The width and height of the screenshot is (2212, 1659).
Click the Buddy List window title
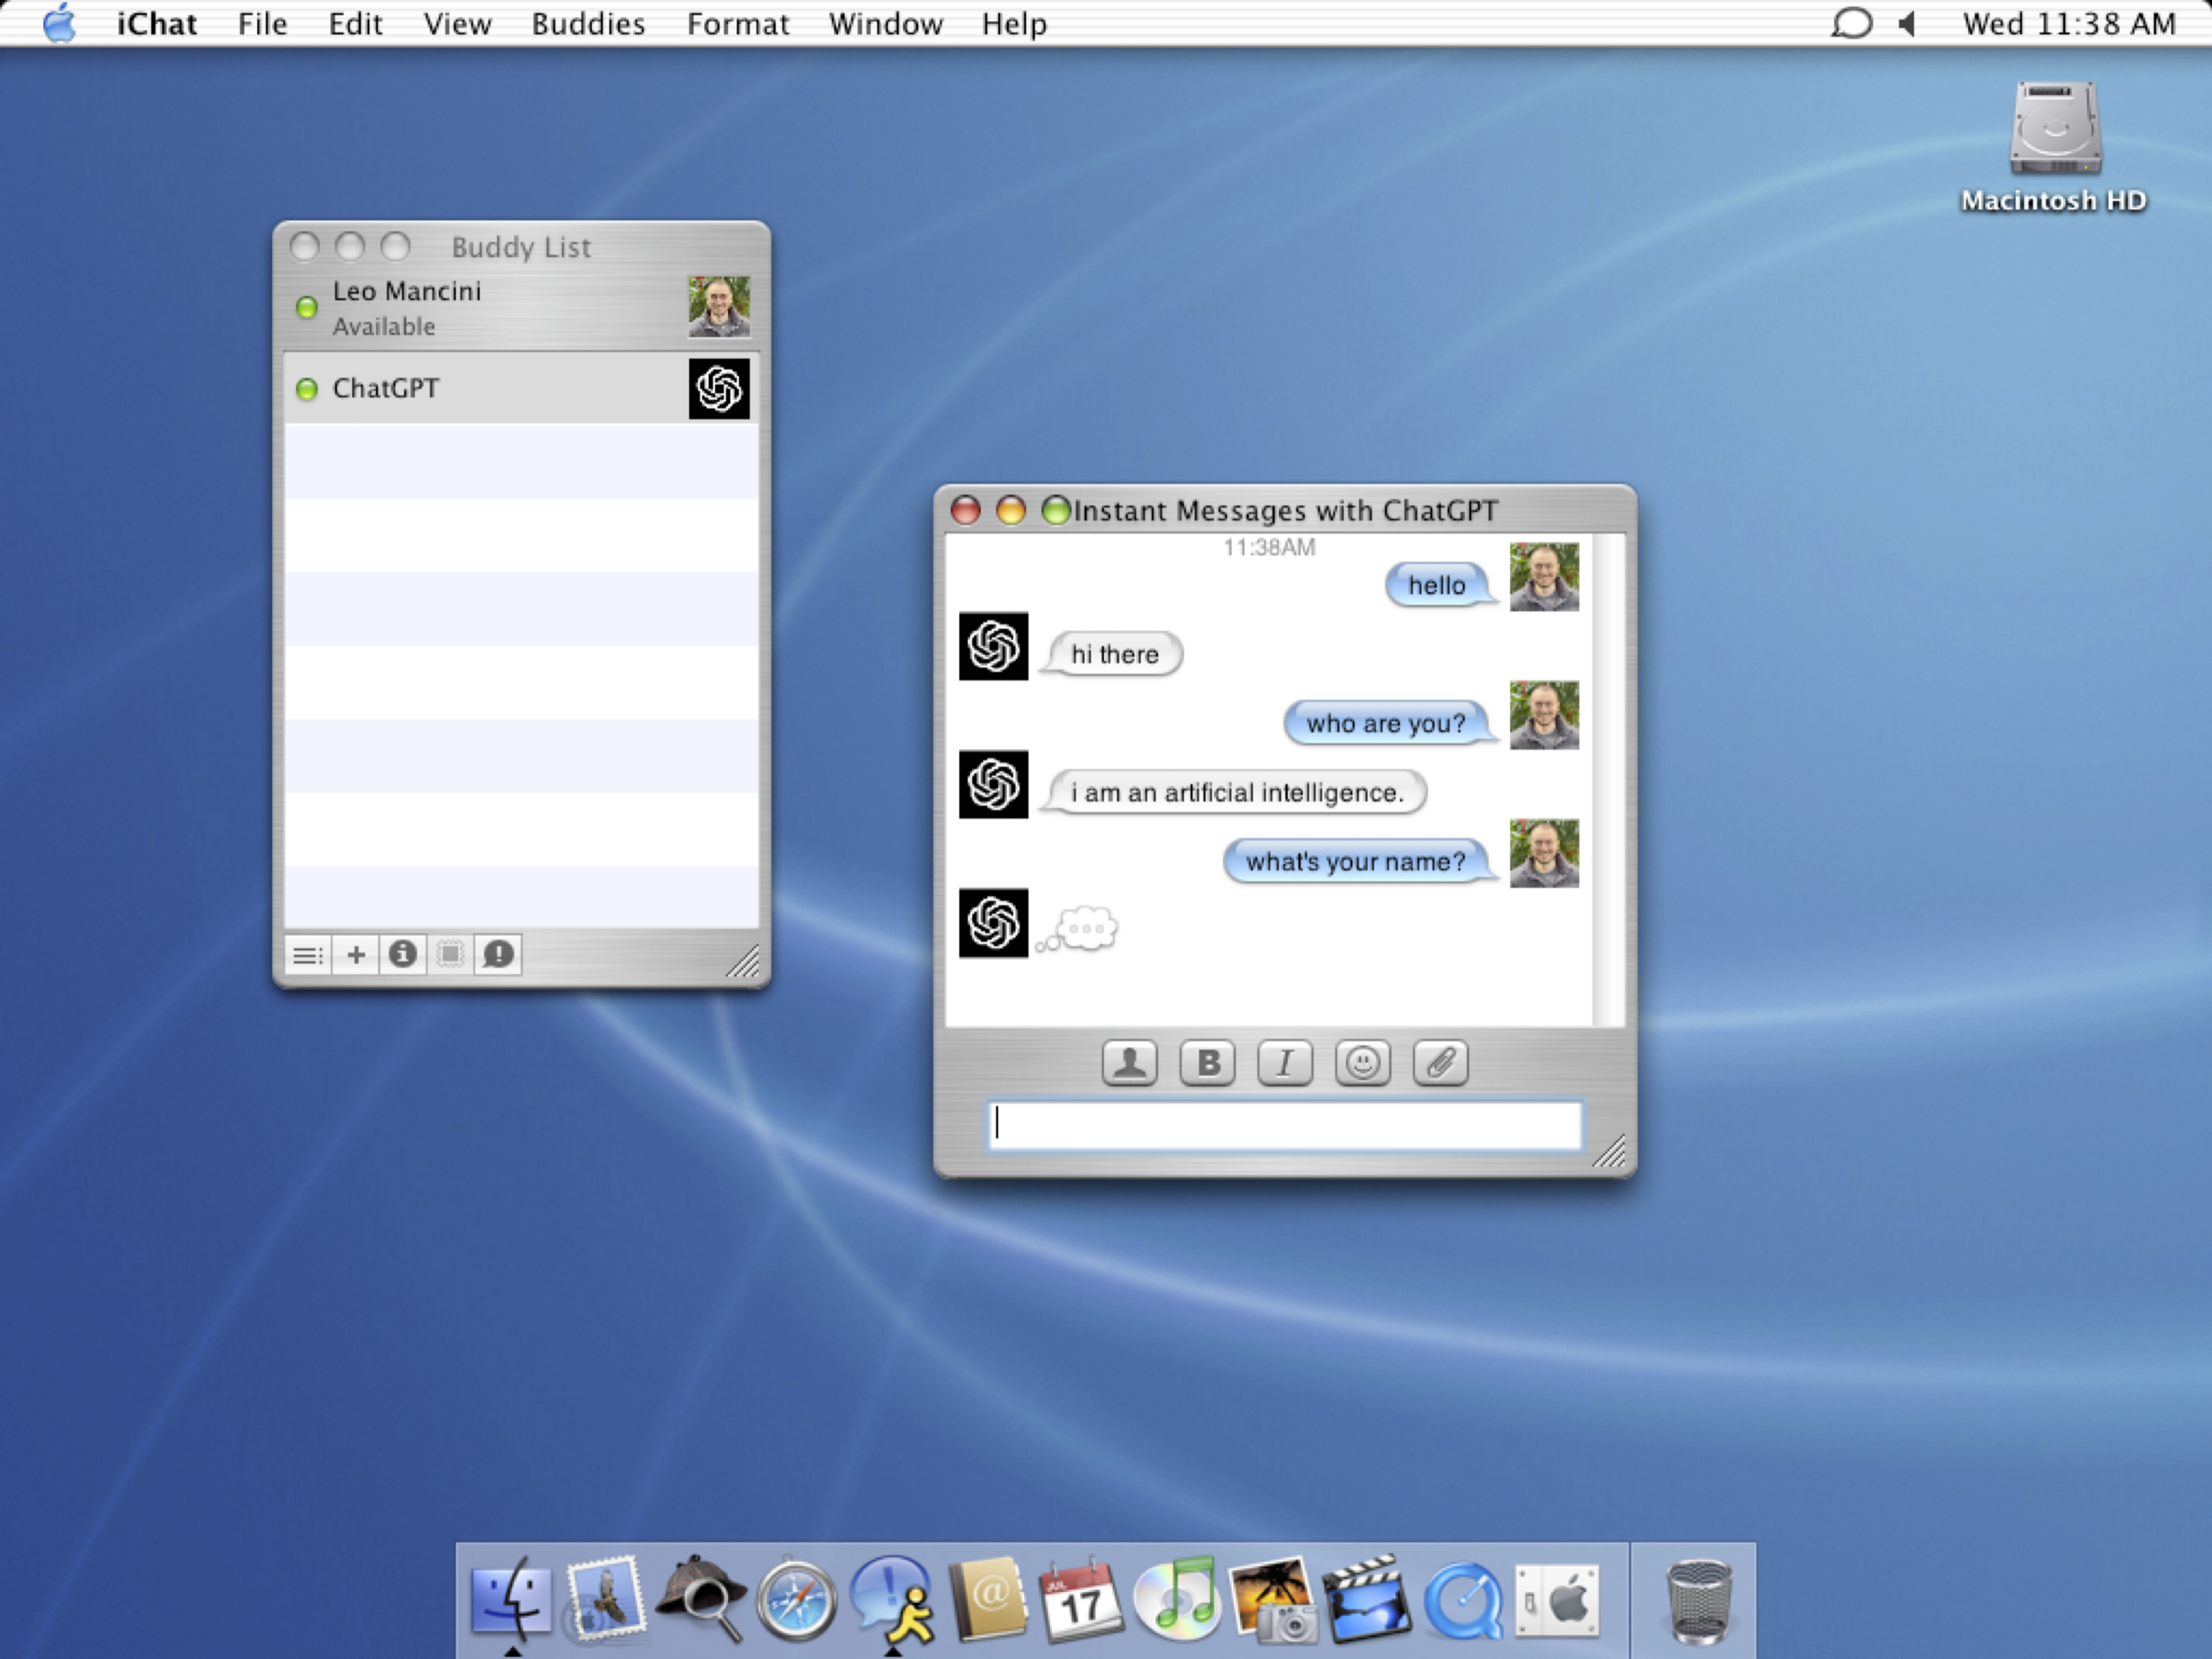[x=521, y=247]
